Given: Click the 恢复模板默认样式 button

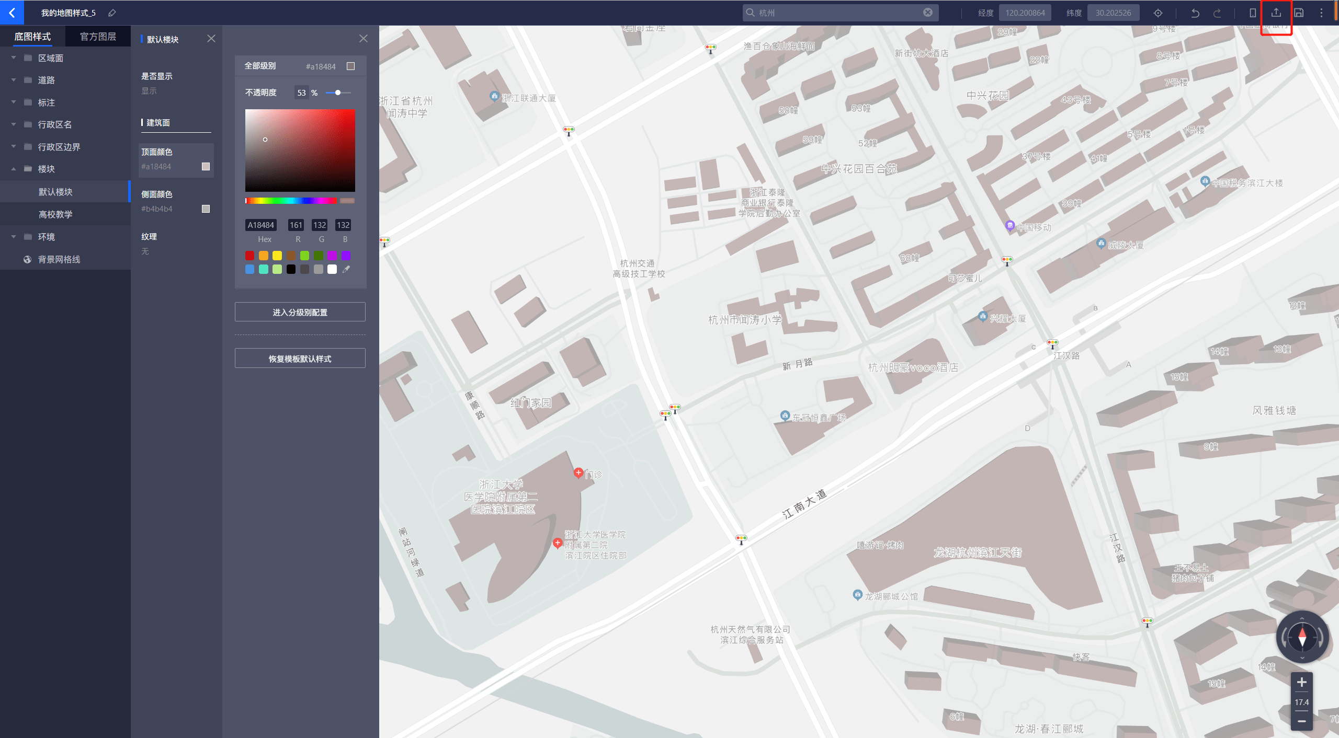Looking at the screenshot, I should tap(300, 359).
